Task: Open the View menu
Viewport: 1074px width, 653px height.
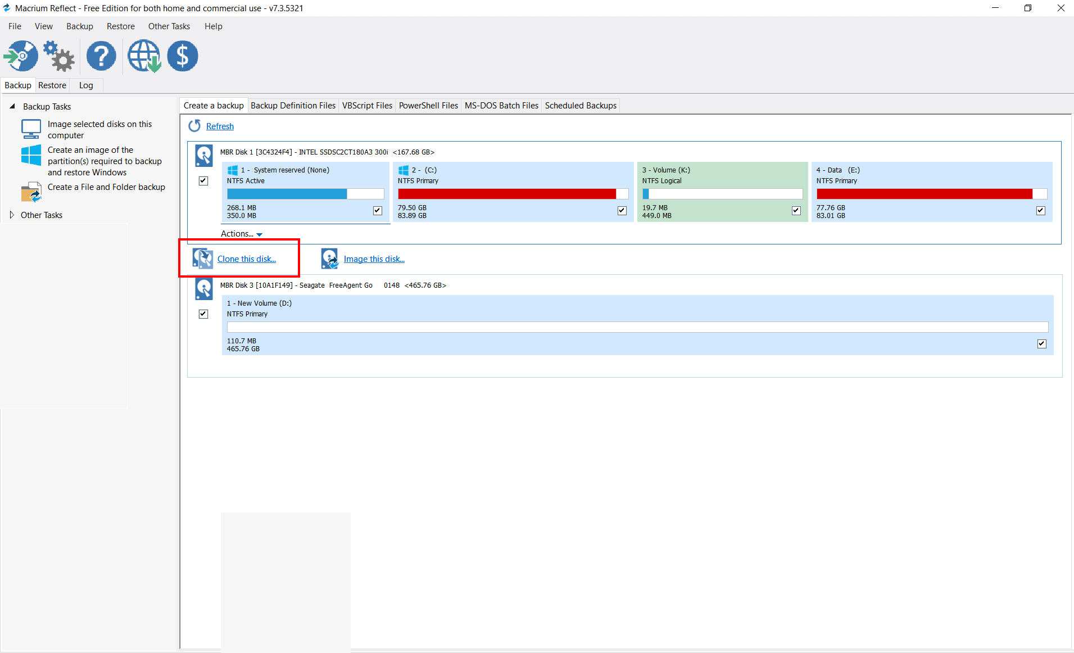Action: [x=44, y=26]
